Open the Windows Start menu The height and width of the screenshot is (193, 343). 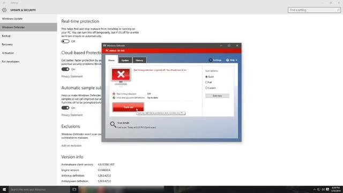tap(4, 189)
